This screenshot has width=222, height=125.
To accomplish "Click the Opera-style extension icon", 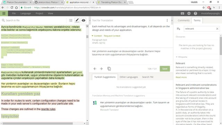I will pyautogui.click(x=209, y=8).
